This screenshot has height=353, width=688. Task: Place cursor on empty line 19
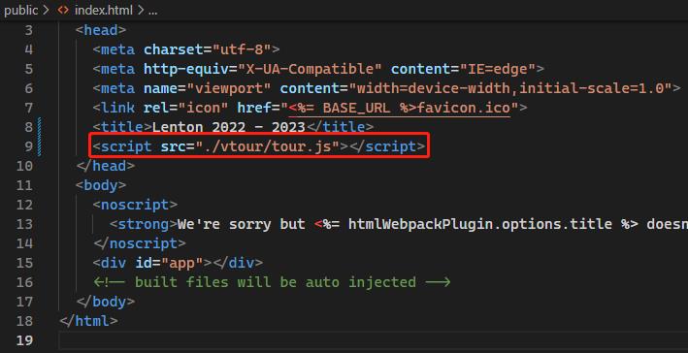[373, 339]
